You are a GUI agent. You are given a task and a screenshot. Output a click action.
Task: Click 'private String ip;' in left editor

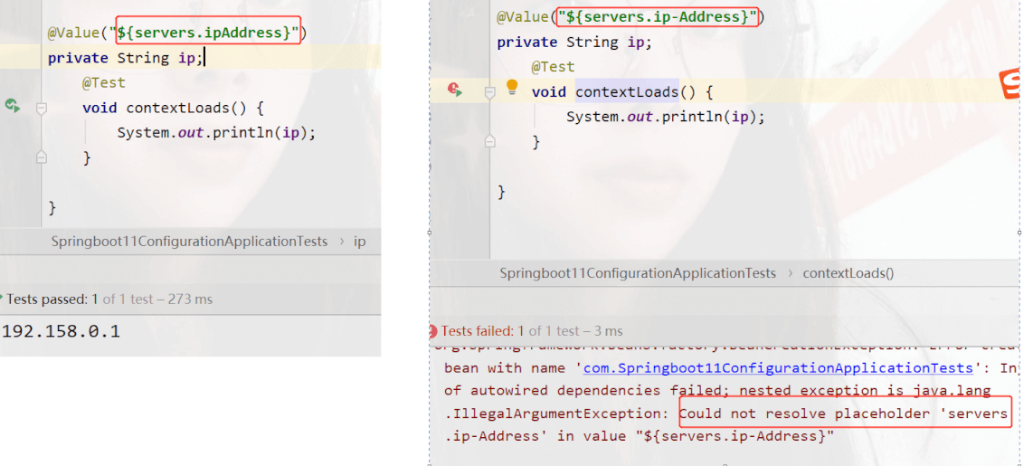125,58
